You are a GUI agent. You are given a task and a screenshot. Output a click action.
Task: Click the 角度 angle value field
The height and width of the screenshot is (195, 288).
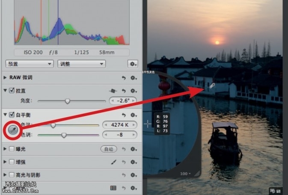click(123, 101)
